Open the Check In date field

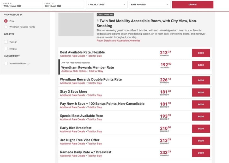point(22,4)
